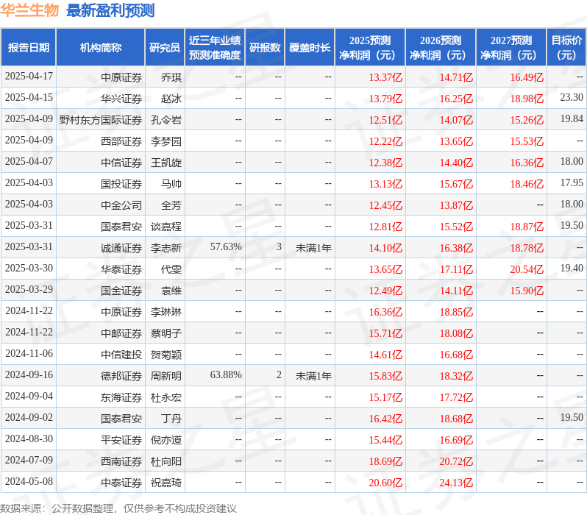587x515 pixels.
Task: Click the 研报数 column header
Action: [265, 47]
